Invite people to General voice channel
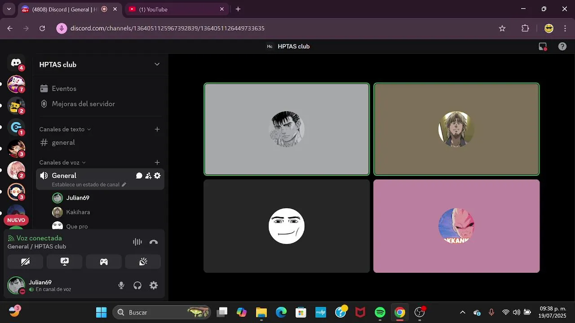This screenshot has height=323, width=575. [x=148, y=176]
